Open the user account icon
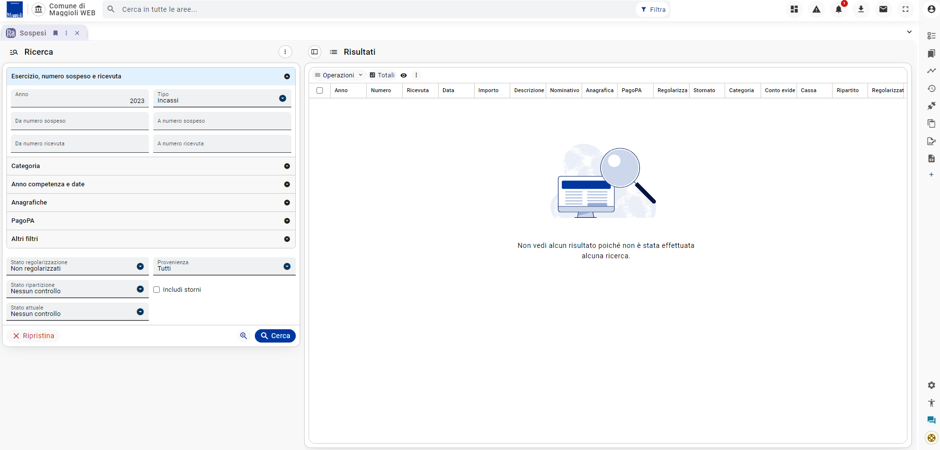The width and height of the screenshot is (940, 450). [x=931, y=9]
